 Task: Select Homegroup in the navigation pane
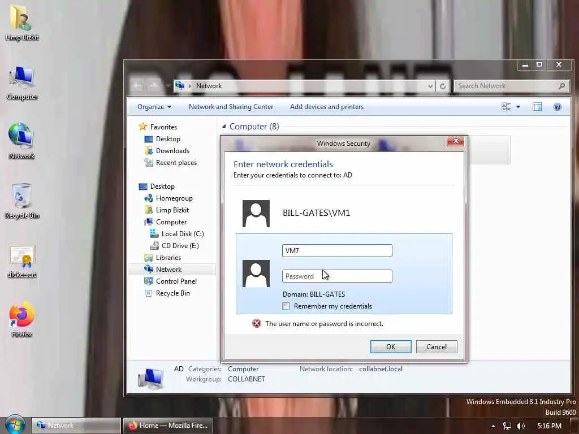(x=174, y=198)
